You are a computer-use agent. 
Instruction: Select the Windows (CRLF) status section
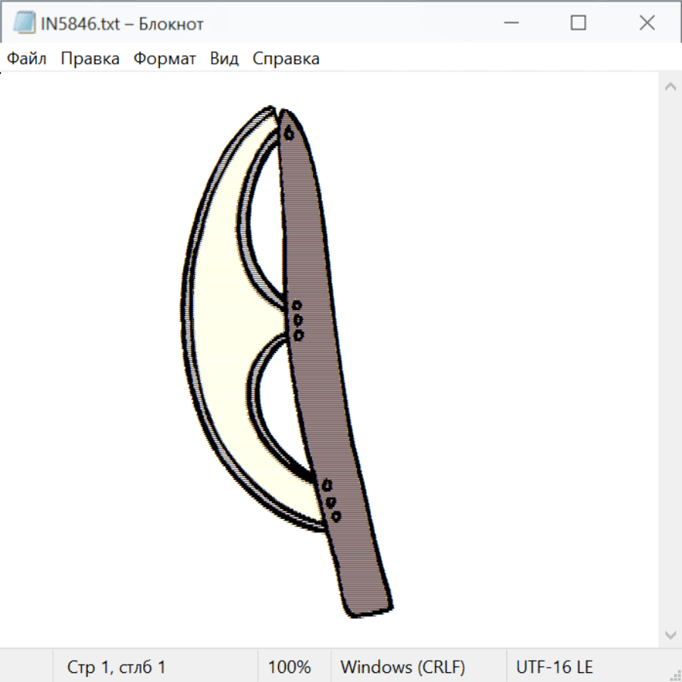402,667
